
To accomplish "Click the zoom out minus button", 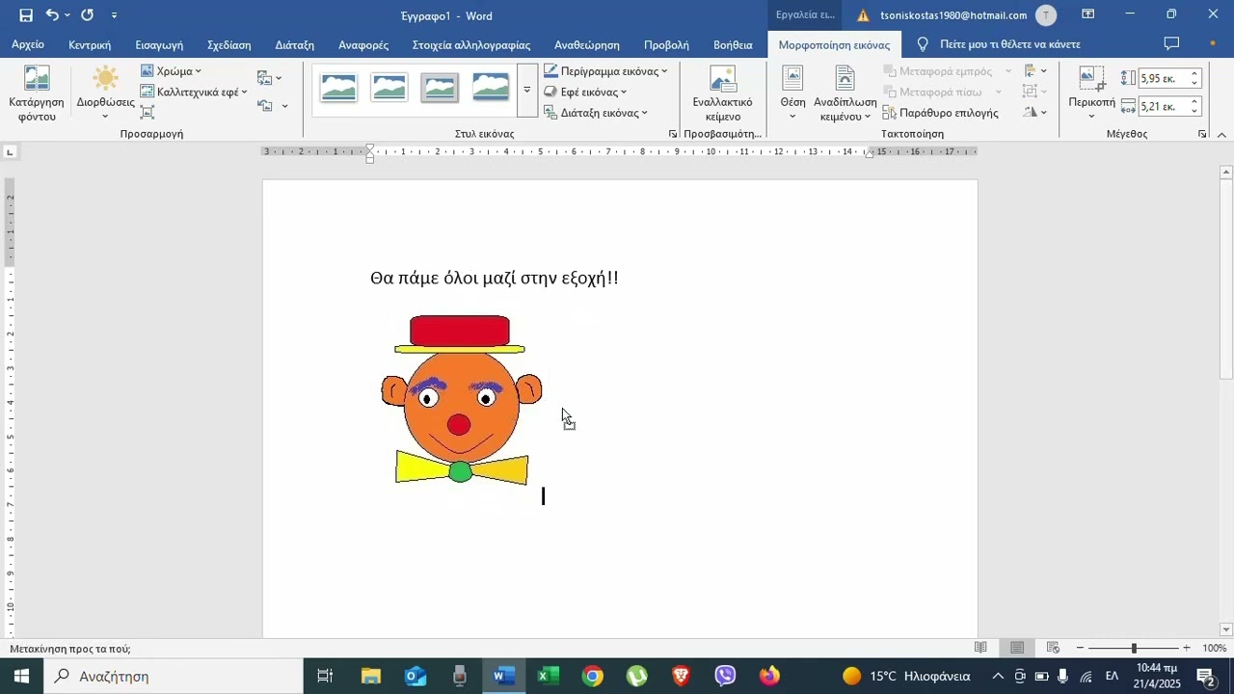I will (1080, 649).
